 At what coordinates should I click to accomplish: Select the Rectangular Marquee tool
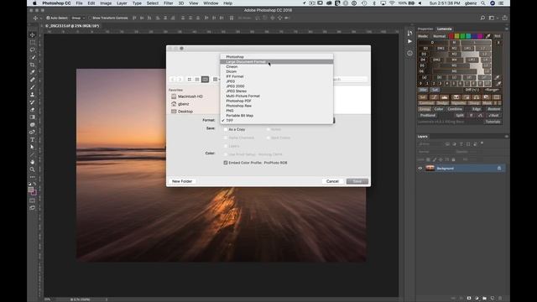point(33,43)
